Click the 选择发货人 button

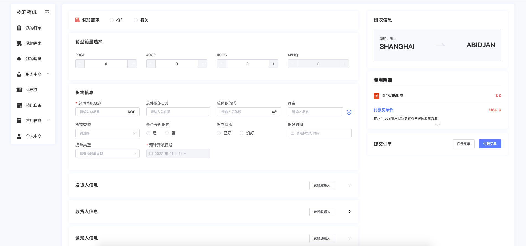pyautogui.click(x=322, y=186)
